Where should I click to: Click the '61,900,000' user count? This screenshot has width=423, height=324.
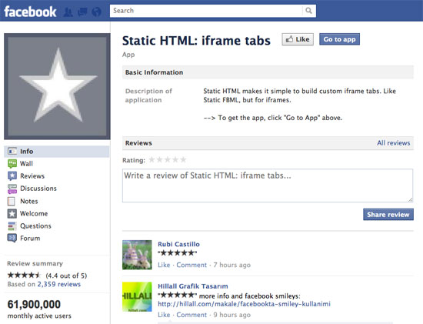click(x=34, y=305)
